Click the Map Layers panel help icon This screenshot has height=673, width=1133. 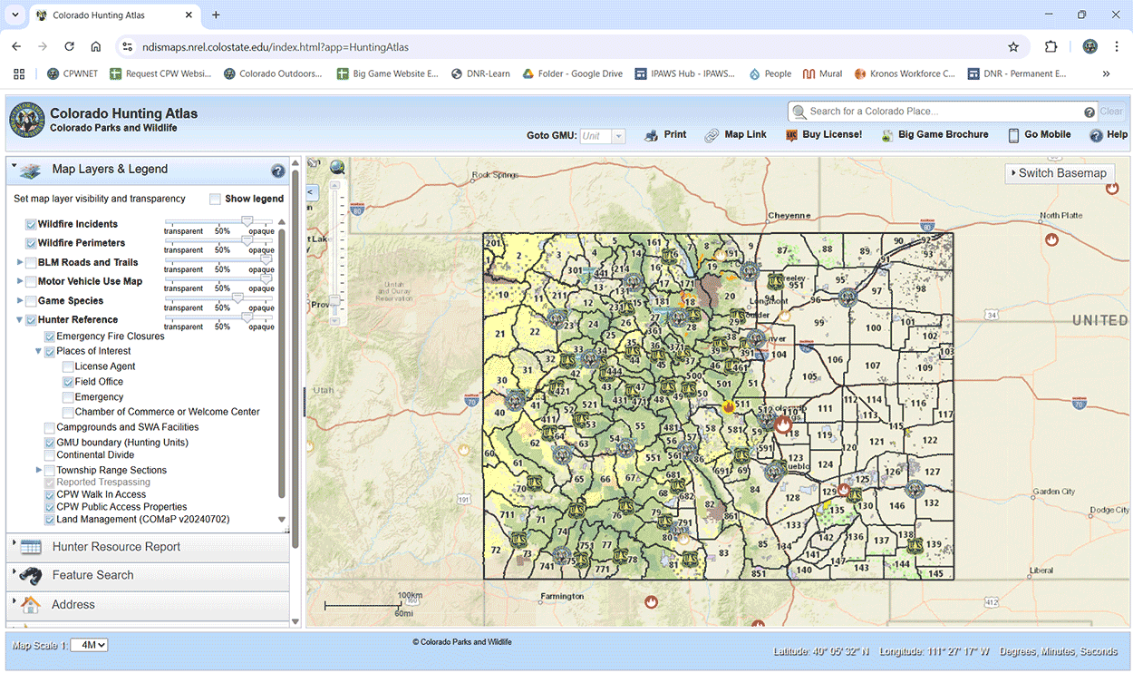click(x=278, y=171)
